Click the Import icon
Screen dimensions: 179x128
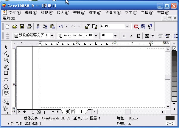(88, 26)
